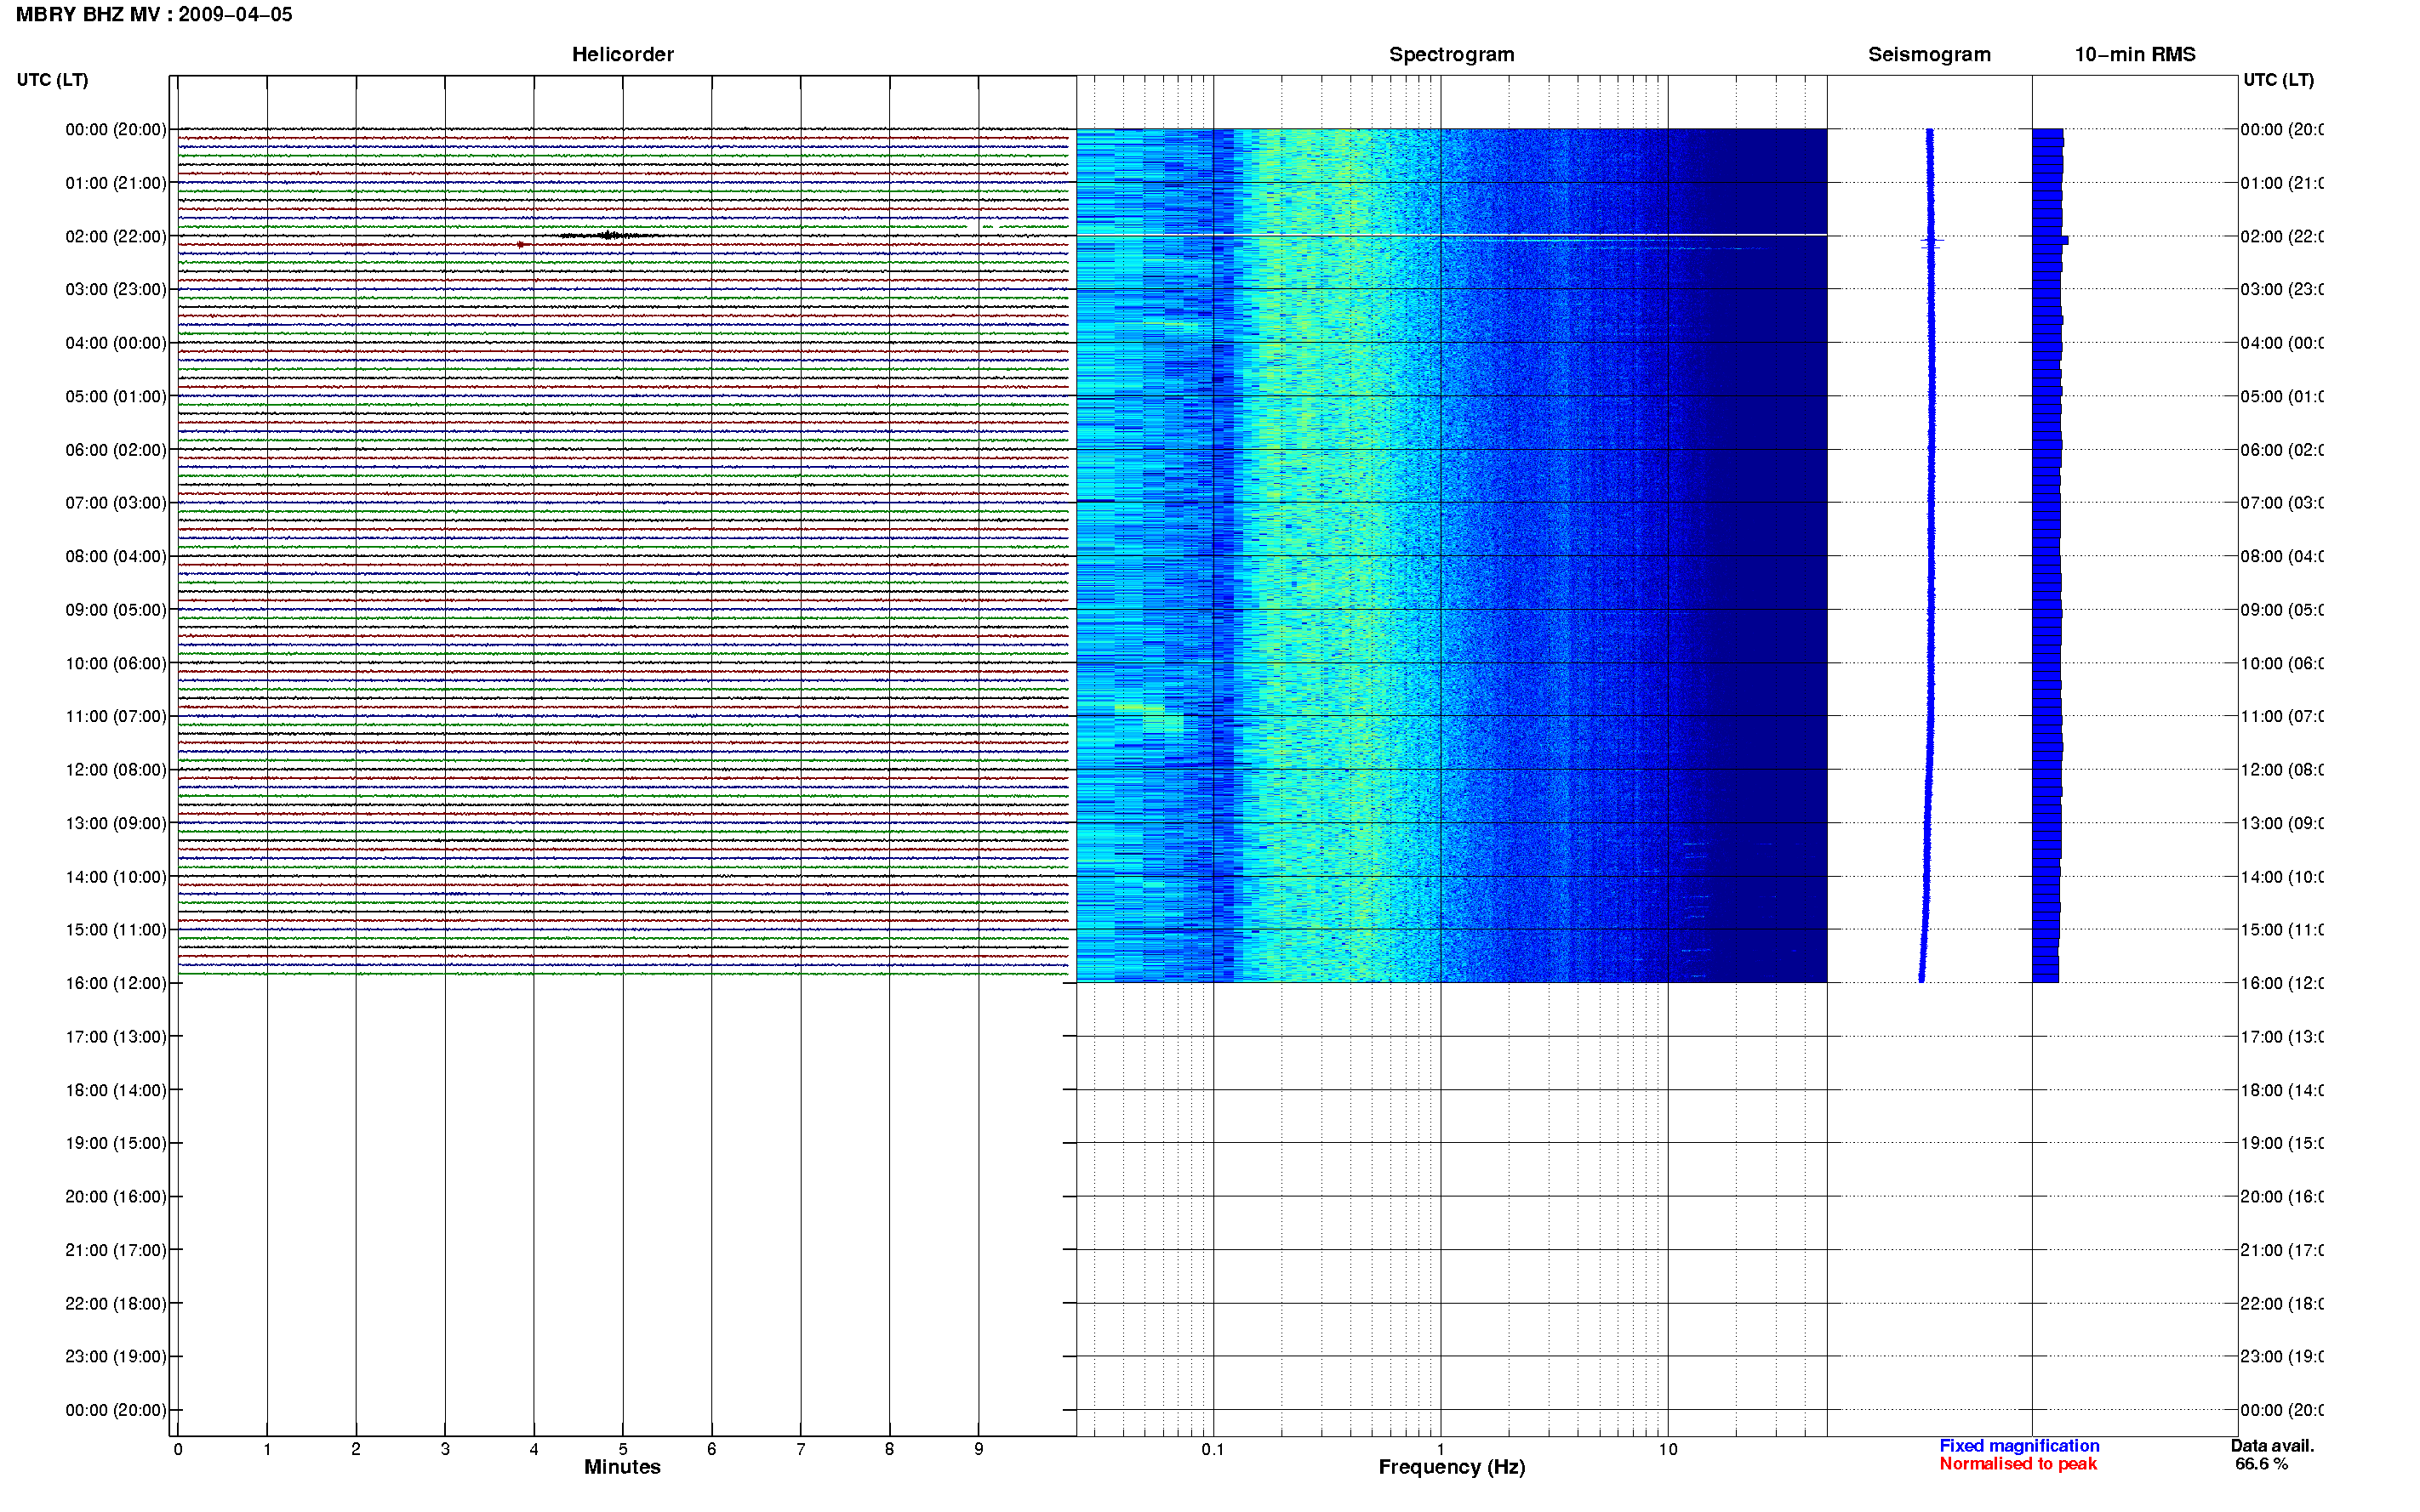Click the "10-min RMS" panel heading
Viewport: 2420px width, 1512px height.
click(2134, 54)
